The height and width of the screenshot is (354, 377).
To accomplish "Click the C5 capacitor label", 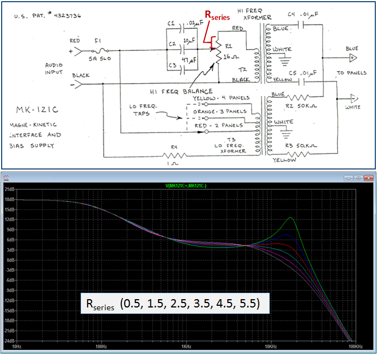I will pyautogui.click(x=293, y=73).
